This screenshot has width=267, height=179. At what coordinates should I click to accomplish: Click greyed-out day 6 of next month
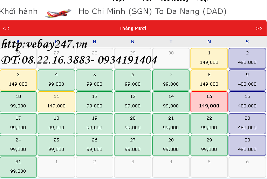pos(247,167)
